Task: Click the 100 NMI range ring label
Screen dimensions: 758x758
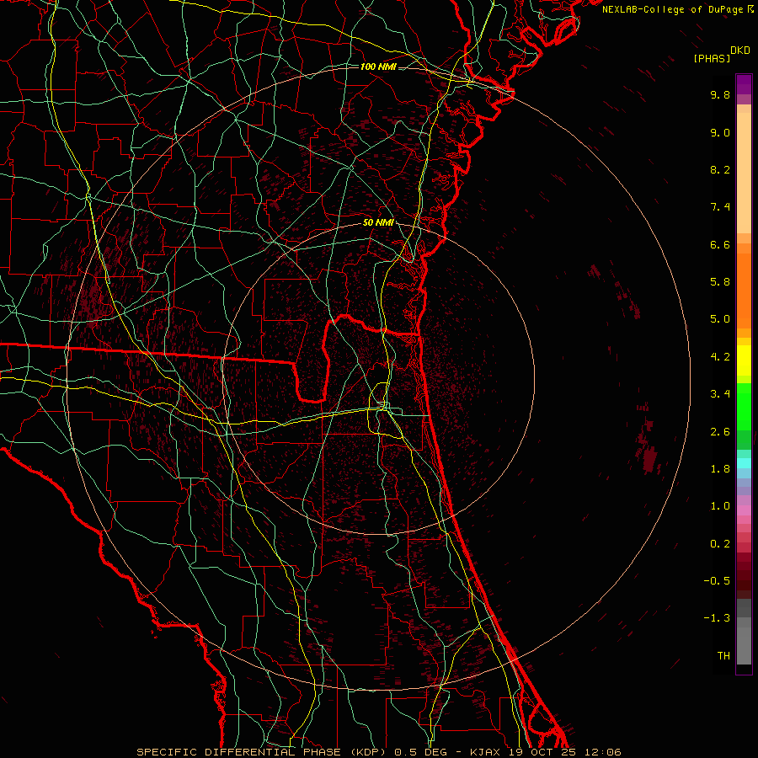Action: [x=378, y=67]
